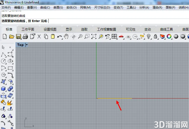Select the Polygon tool
The height and width of the screenshot is (129, 189).
(x=3, y=75)
